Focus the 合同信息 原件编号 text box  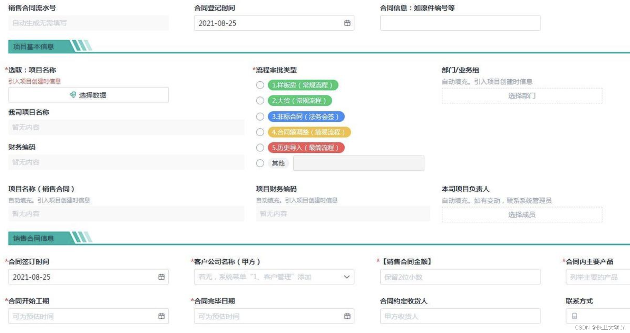[460, 23]
